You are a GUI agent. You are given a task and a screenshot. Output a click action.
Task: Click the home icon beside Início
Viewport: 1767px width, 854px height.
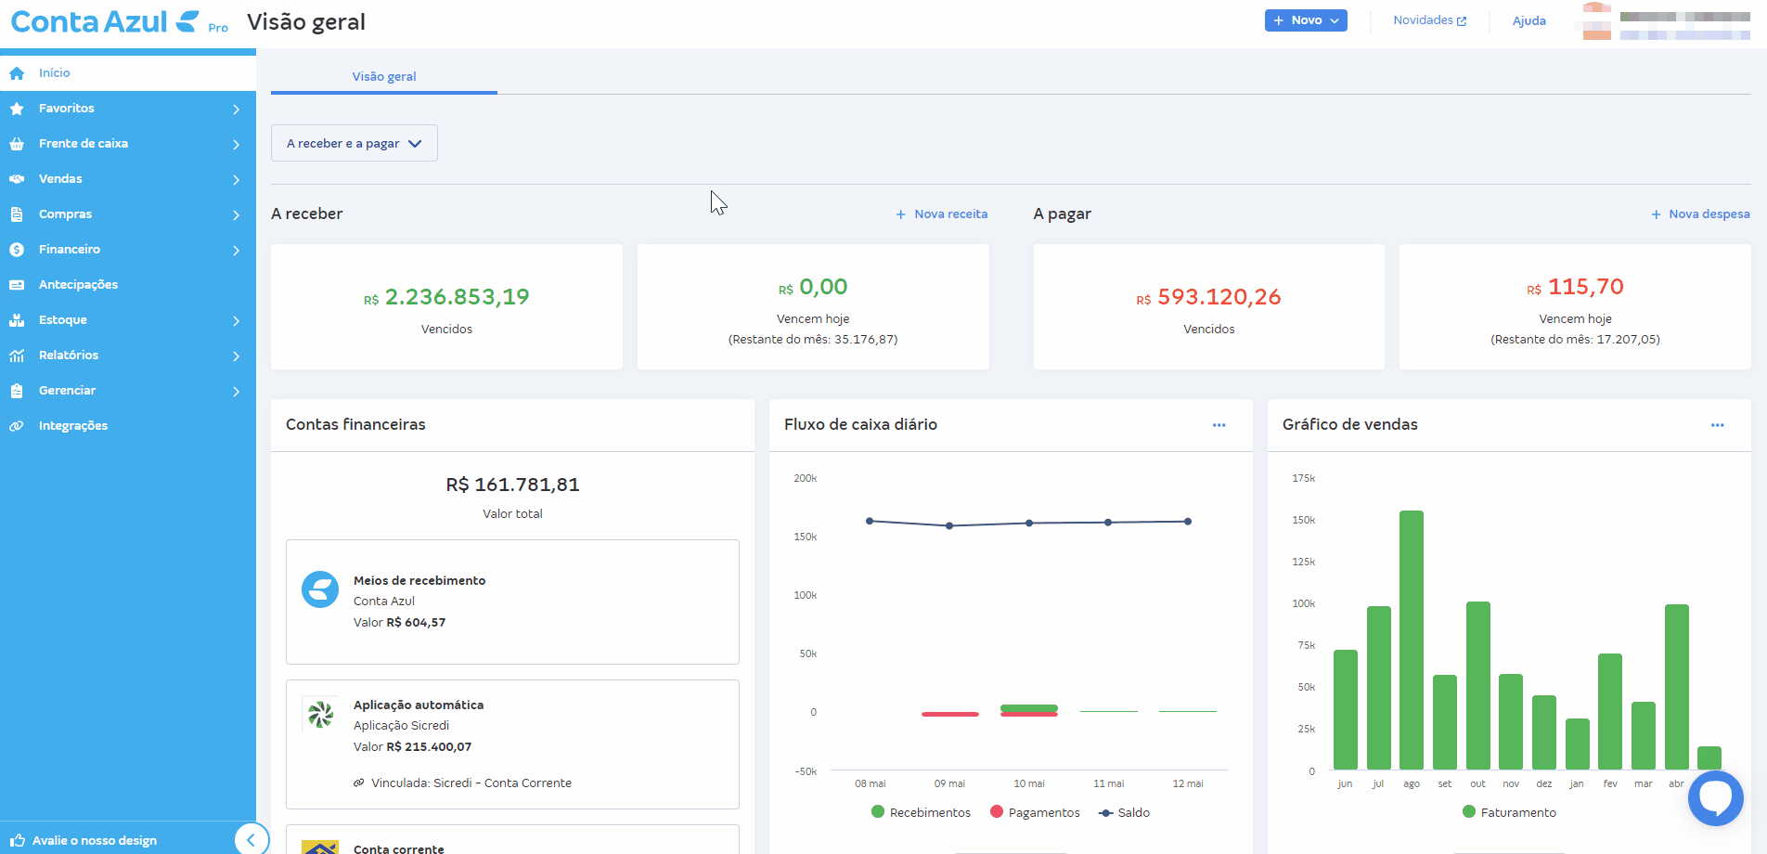coord(17,73)
